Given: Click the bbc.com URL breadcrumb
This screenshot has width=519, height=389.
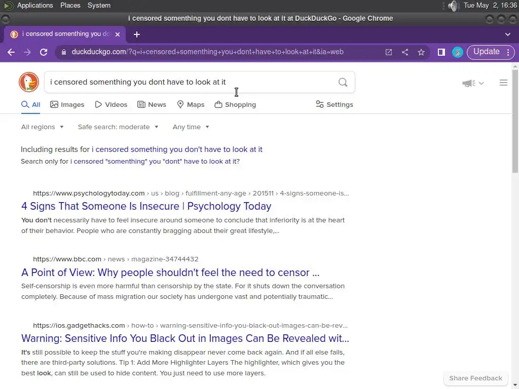Looking at the screenshot, I should click(116, 259).
